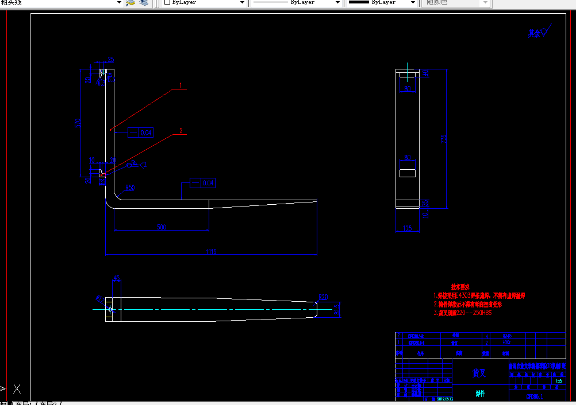Click the 其余 surface roughness symbol
The width and height of the screenshot is (576, 405).
click(x=539, y=32)
